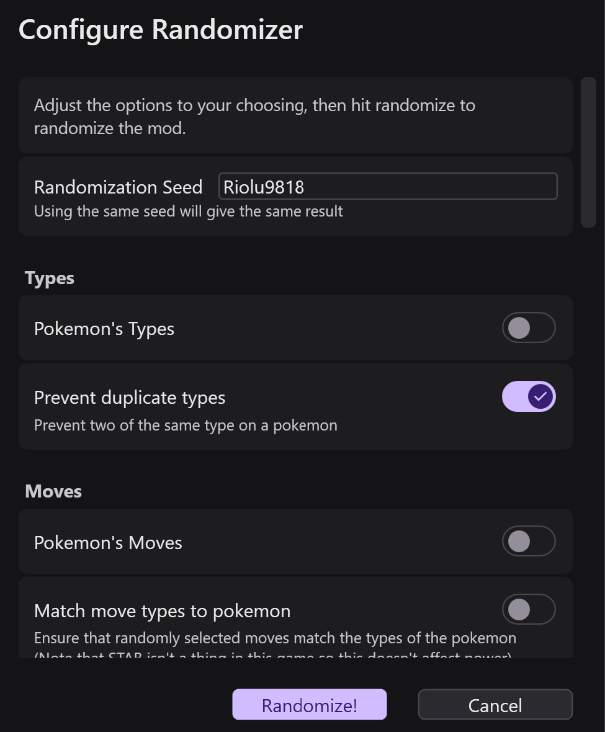
Task: Click the Match move types to pokemon label
Action: (162, 611)
